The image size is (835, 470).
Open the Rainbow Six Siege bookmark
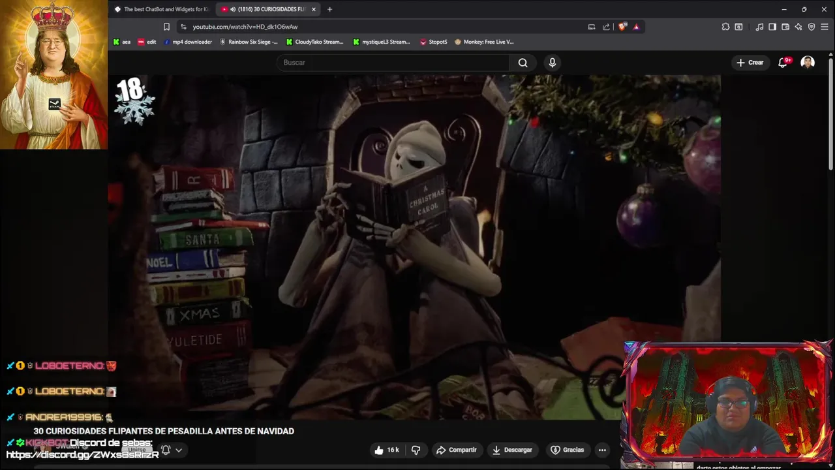249,42
